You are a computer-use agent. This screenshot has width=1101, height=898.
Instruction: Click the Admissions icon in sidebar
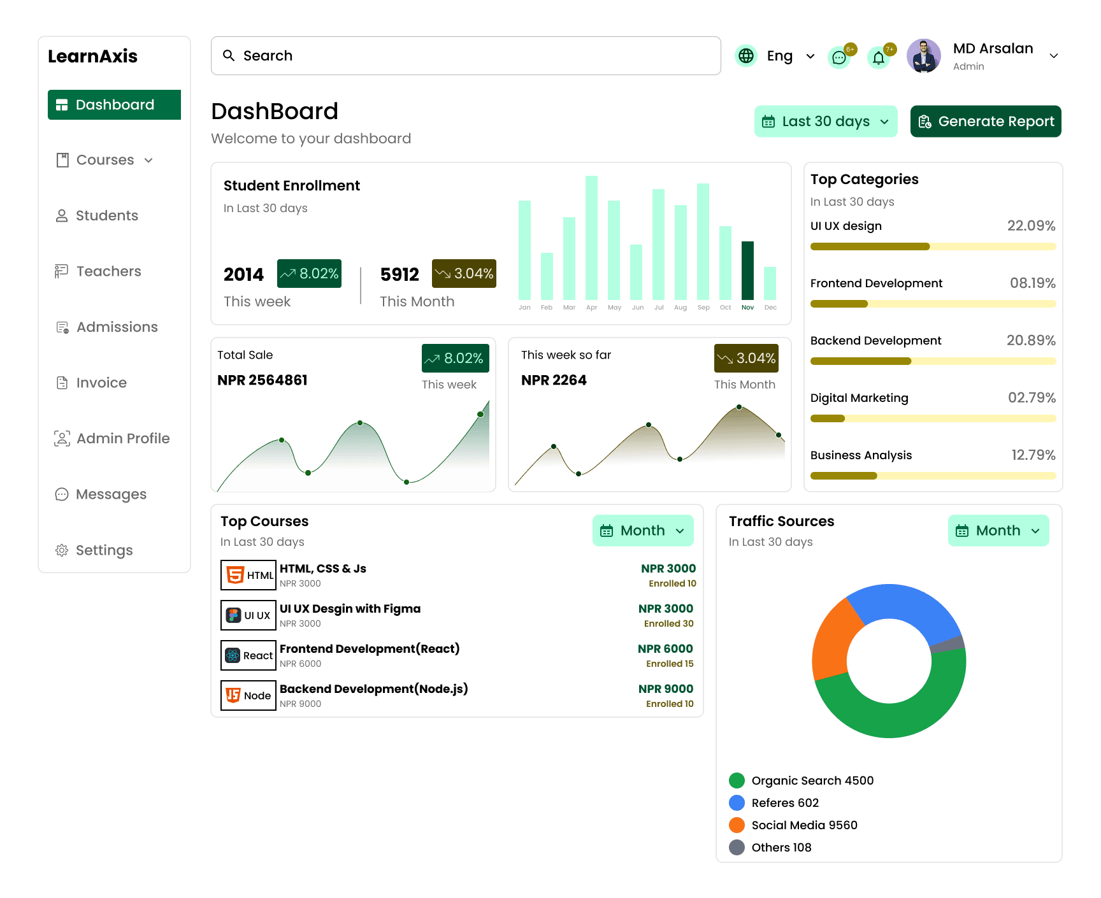coord(62,327)
